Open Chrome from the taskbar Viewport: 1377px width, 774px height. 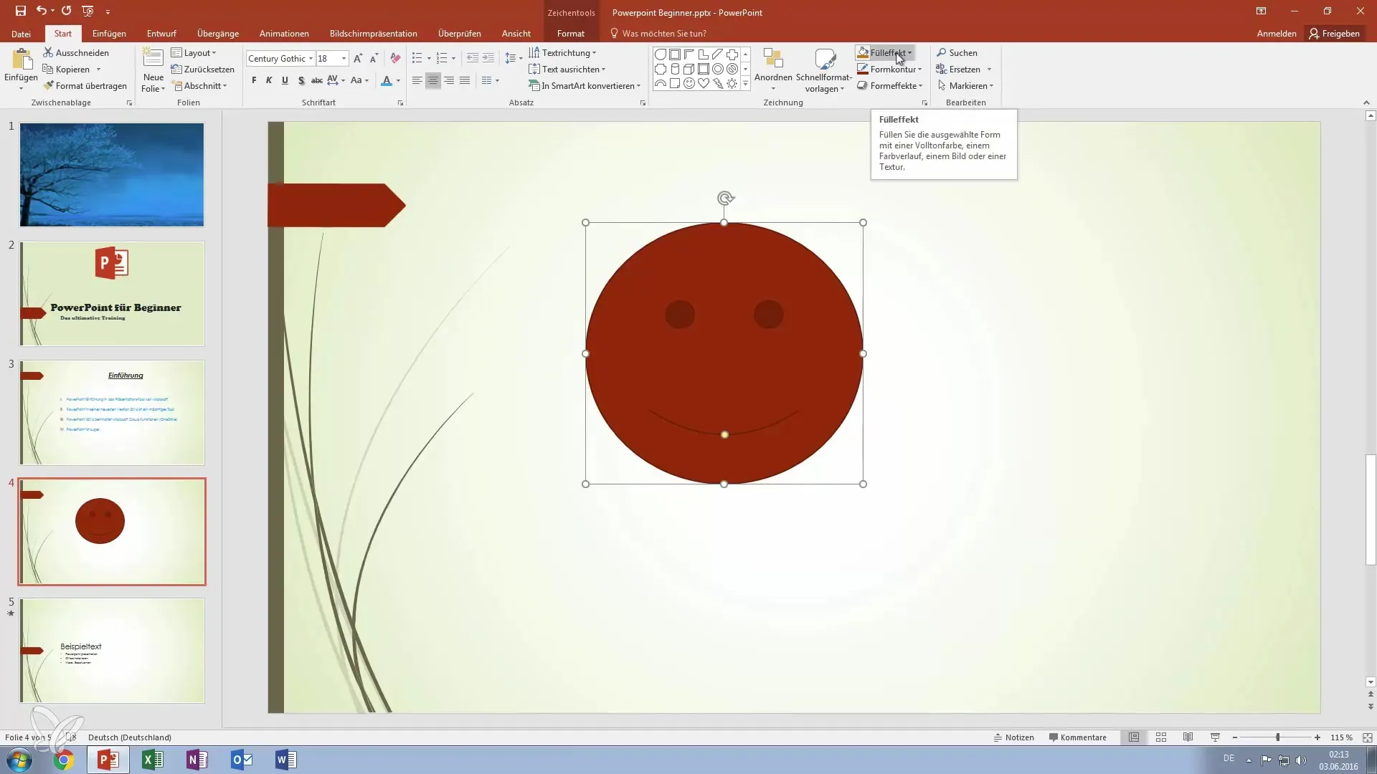tap(64, 760)
